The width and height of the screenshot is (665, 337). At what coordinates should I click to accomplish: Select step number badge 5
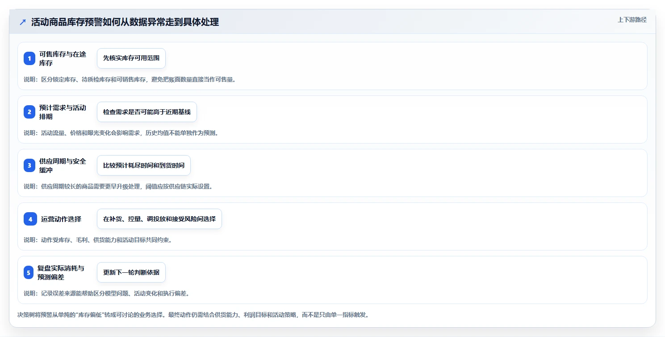click(29, 272)
